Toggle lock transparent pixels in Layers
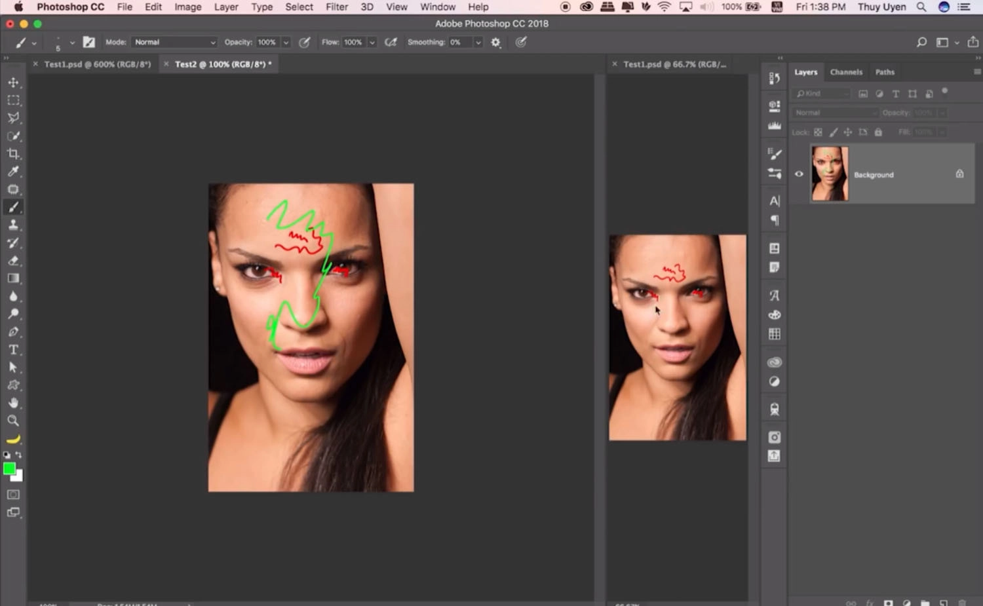983x606 pixels. pyautogui.click(x=818, y=132)
